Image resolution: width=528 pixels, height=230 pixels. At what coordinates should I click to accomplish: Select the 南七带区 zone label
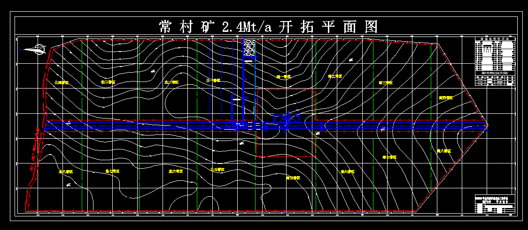point(389,157)
